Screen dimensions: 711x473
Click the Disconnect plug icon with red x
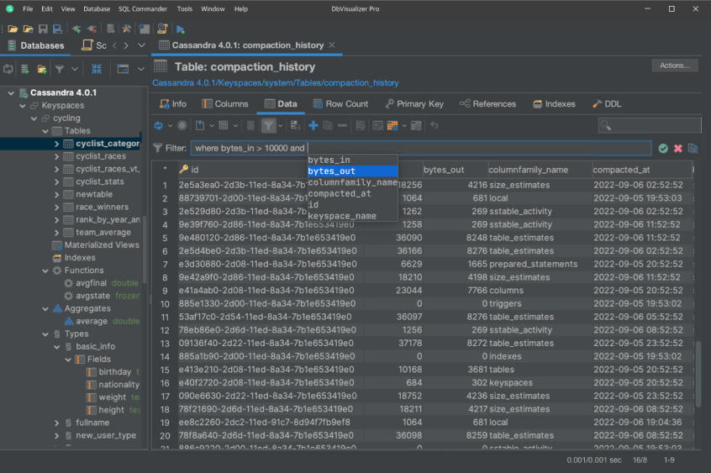tap(92, 29)
